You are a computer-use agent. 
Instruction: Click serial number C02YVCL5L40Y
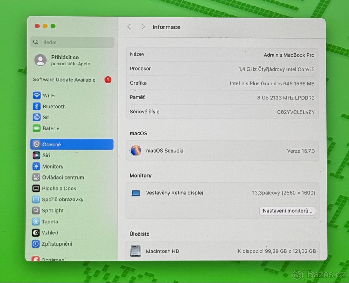[296, 112]
